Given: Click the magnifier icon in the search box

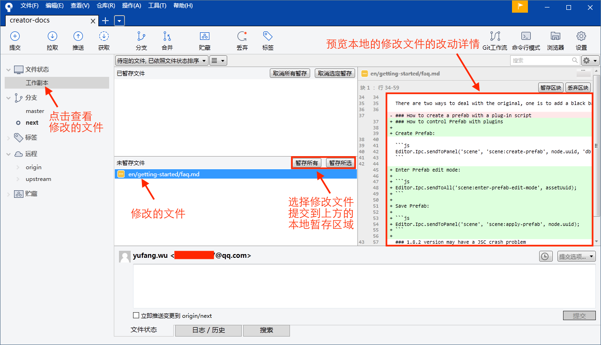Looking at the screenshot, I should pyautogui.click(x=575, y=60).
